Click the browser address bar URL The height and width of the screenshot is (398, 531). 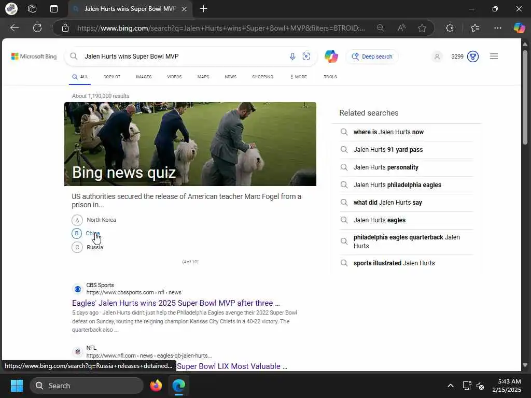pyautogui.click(x=221, y=28)
